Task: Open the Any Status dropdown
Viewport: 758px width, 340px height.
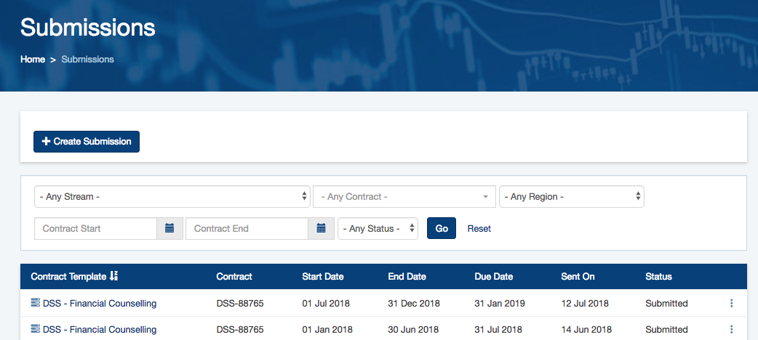Action: click(x=378, y=228)
